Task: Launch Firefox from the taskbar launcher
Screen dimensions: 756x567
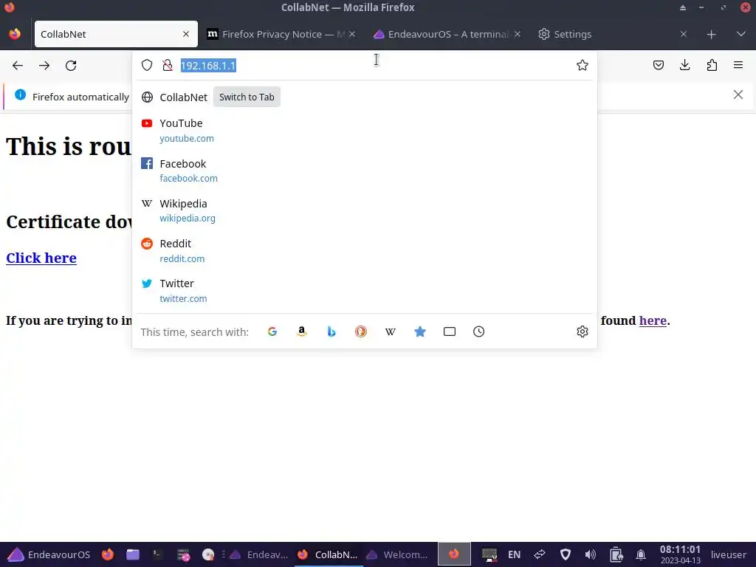Action: click(x=108, y=554)
